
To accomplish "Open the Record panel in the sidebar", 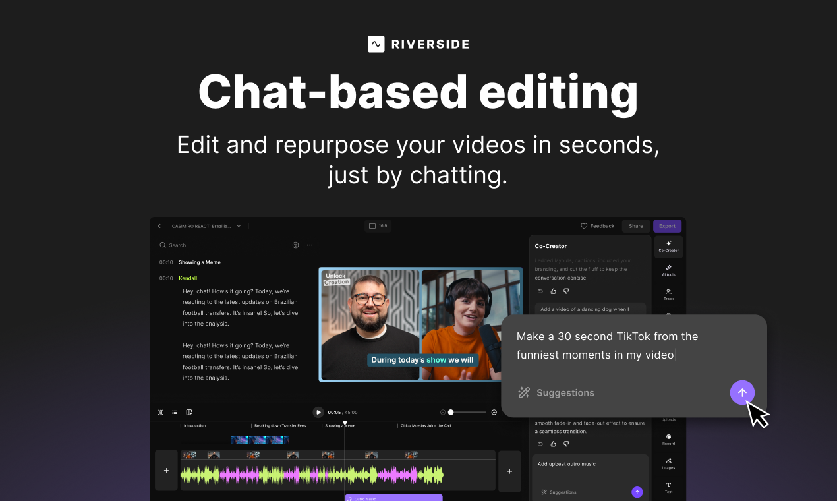I will pos(668,439).
